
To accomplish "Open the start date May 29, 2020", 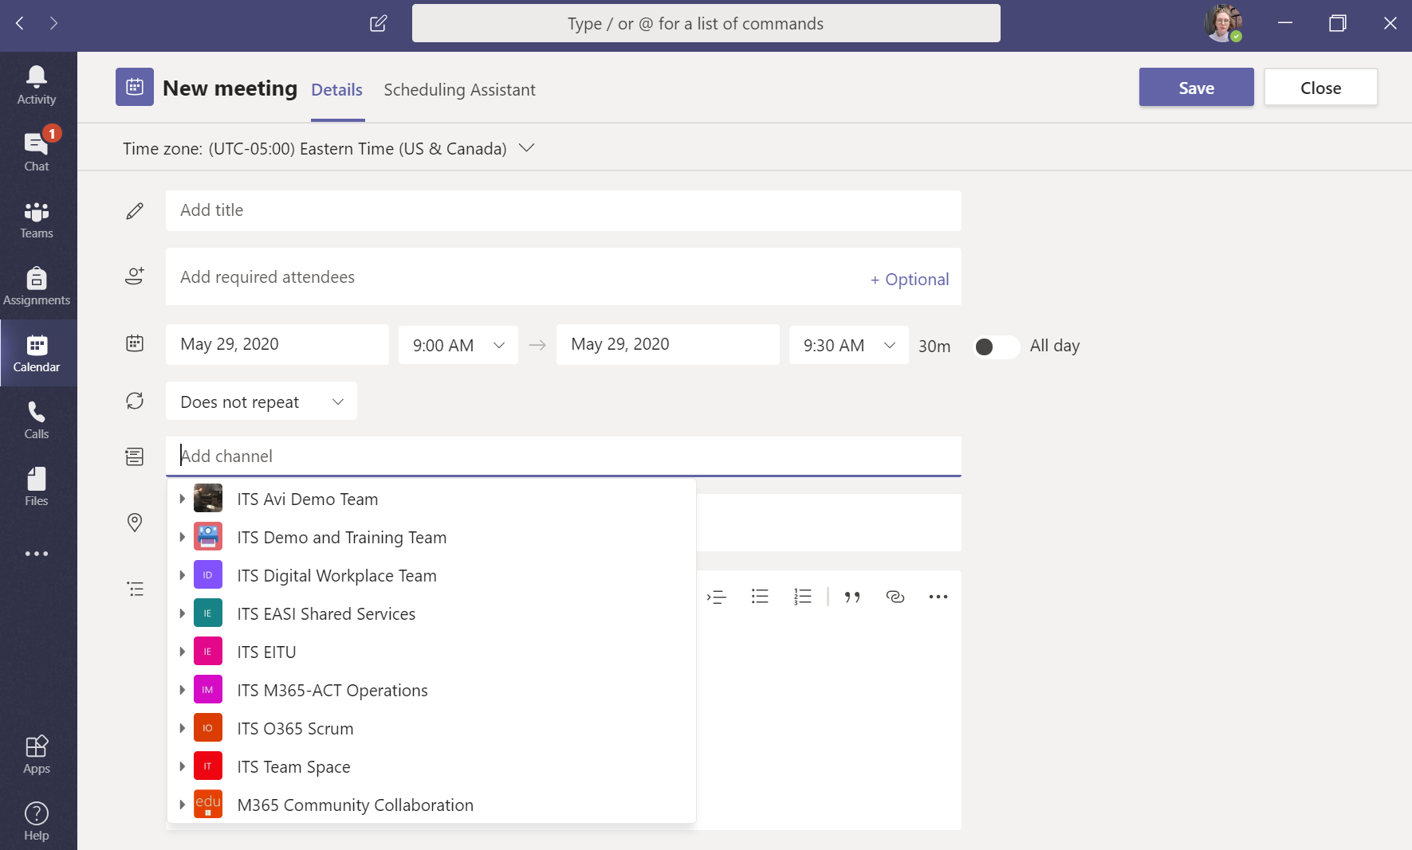I will (277, 344).
